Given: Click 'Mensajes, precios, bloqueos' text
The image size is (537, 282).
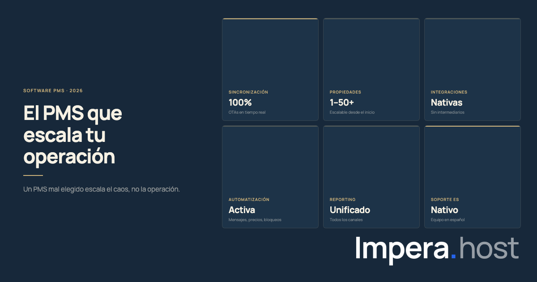Looking at the screenshot, I should (x=255, y=220).
